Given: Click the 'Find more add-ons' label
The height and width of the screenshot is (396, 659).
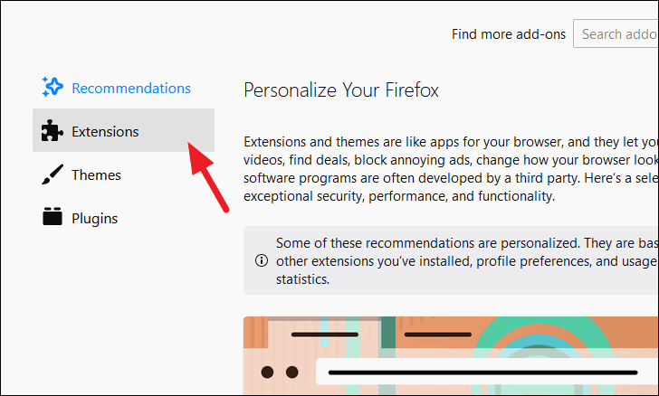Looking at the screenshot, I should pos(509,34).
